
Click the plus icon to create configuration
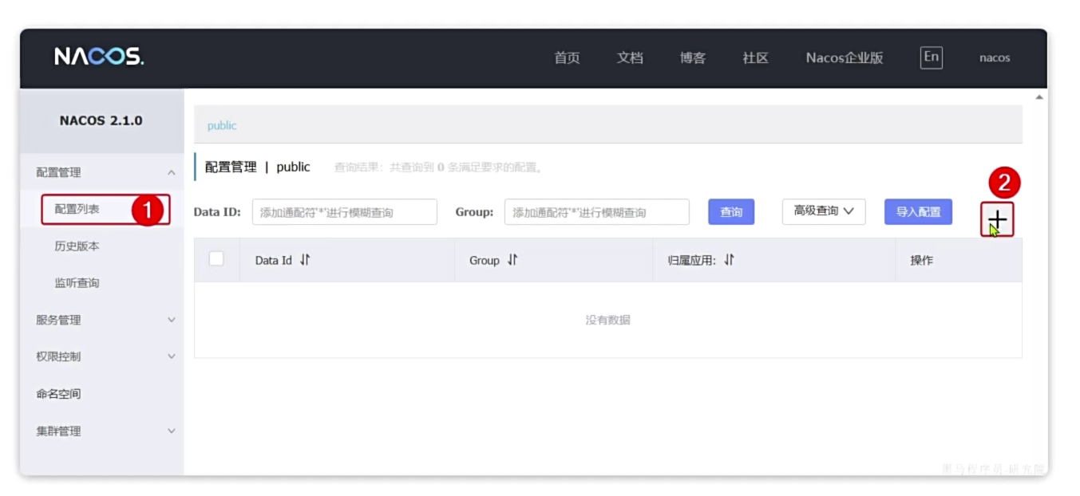tap(997, 219)
